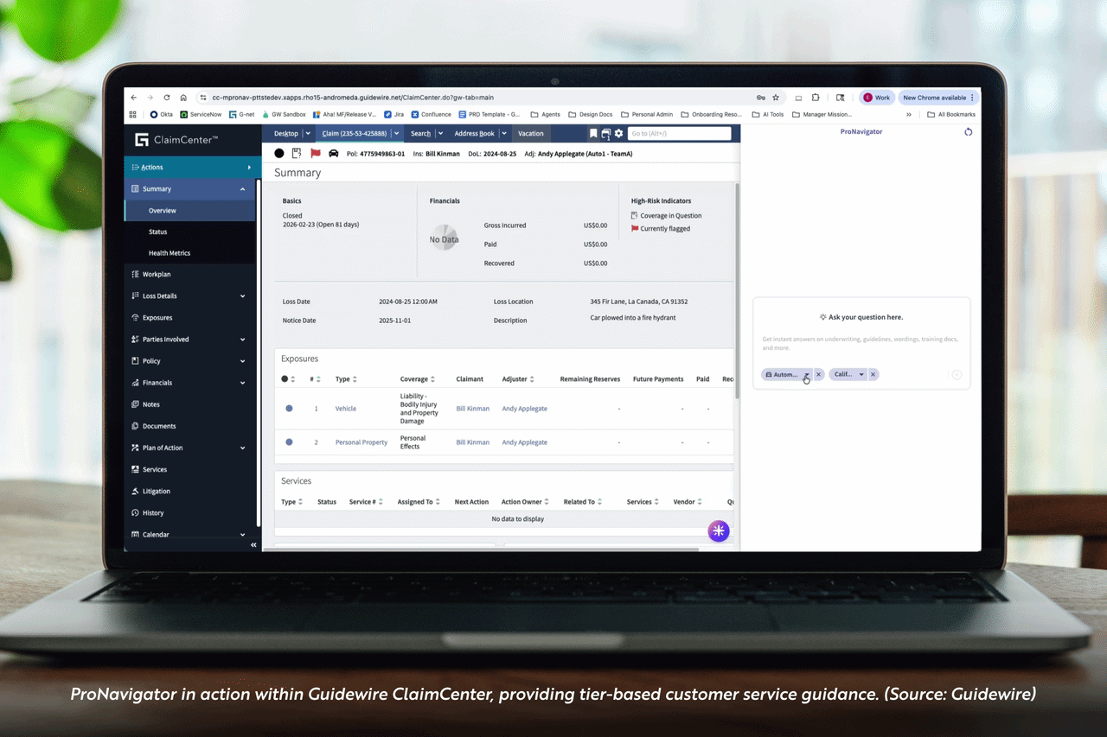Sort exposures by Coverage column
The width and height of the screenshot is (1107, 737).
pos(433,379)
